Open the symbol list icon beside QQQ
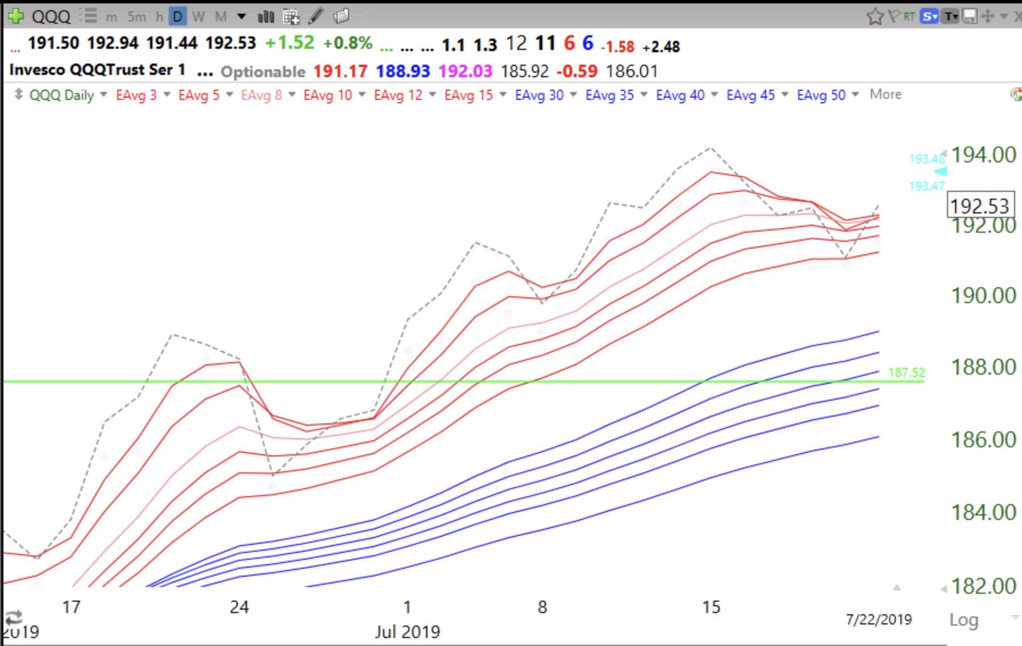The width and height of the screenshot is (1022, 646). [88, 16]
